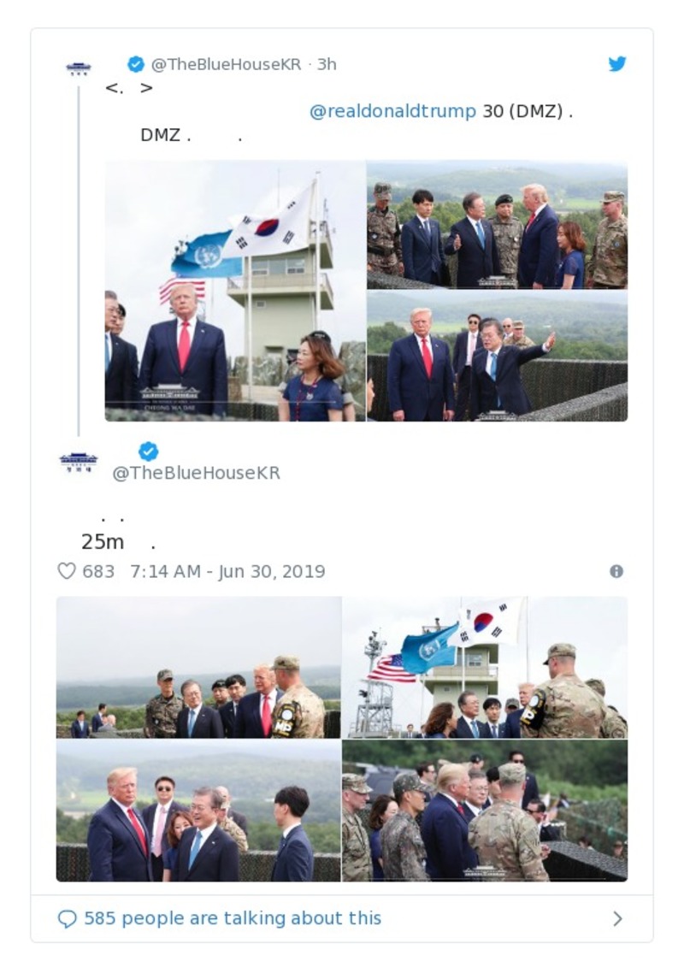
Task: Expand the tweet using the right chevron arrow
Action: point(617,917)
